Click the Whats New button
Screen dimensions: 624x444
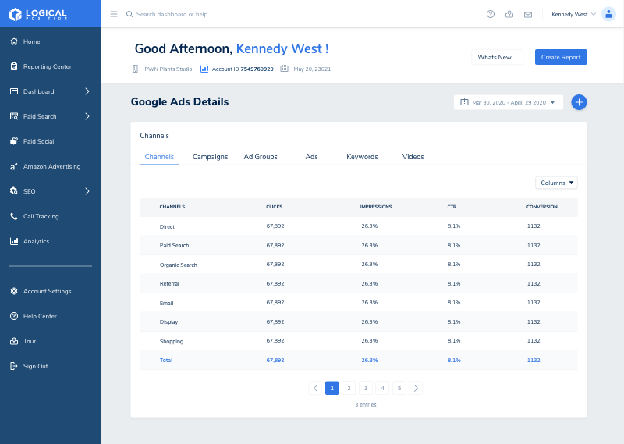[497, 57]
